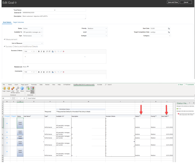Apply Underline in Success Criteria editor
The width and height of the screenshot is (195, 164).
pyautogui.click(x=44, y=51)
